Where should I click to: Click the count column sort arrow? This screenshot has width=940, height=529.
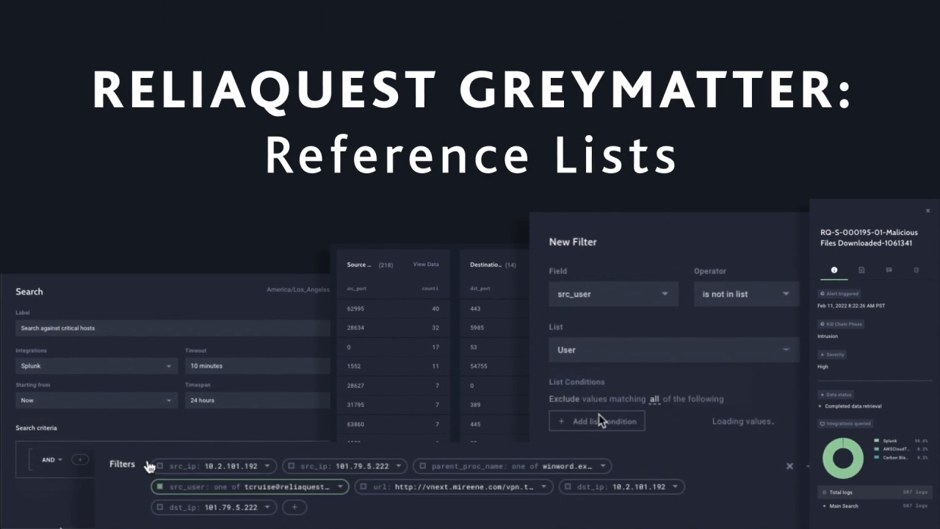438,289
